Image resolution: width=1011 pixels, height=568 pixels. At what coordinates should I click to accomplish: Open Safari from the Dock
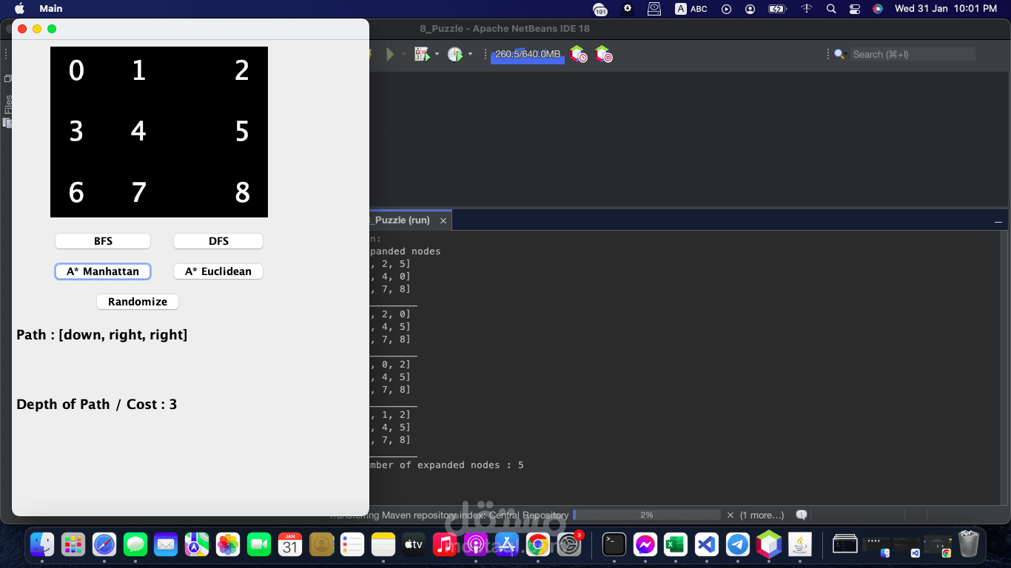click(104, 545)
